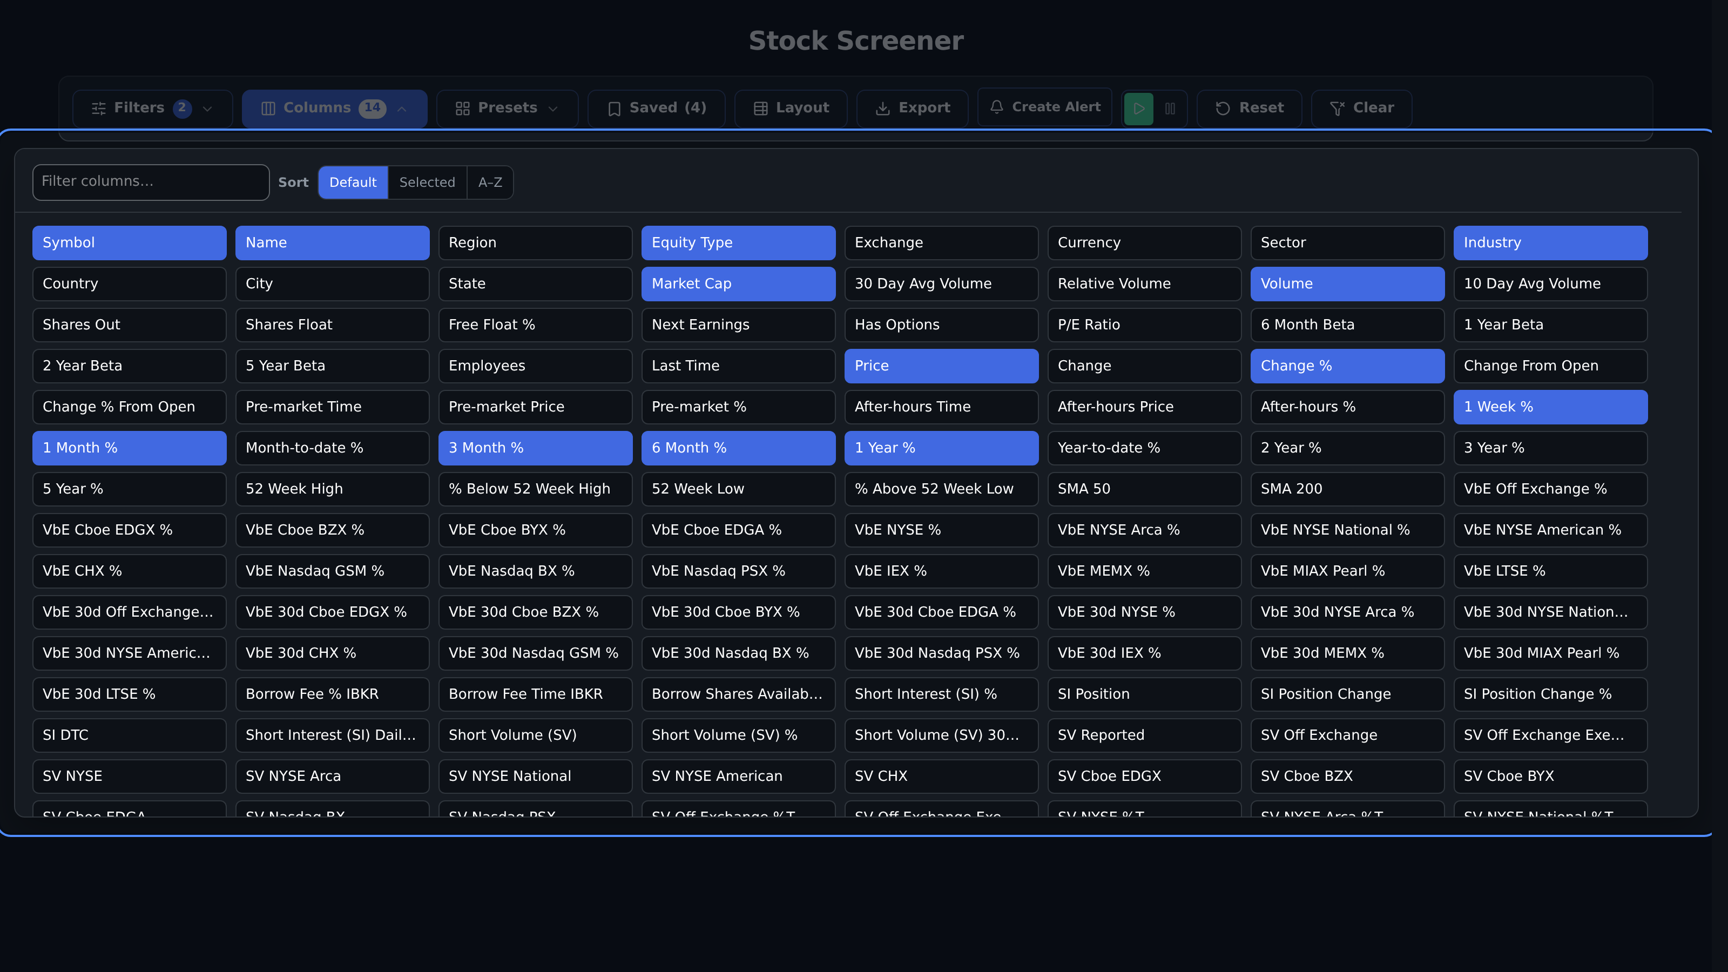1728x972 pixels.
Task: Disable the 1 Week % column
Action: (1550, 407)
